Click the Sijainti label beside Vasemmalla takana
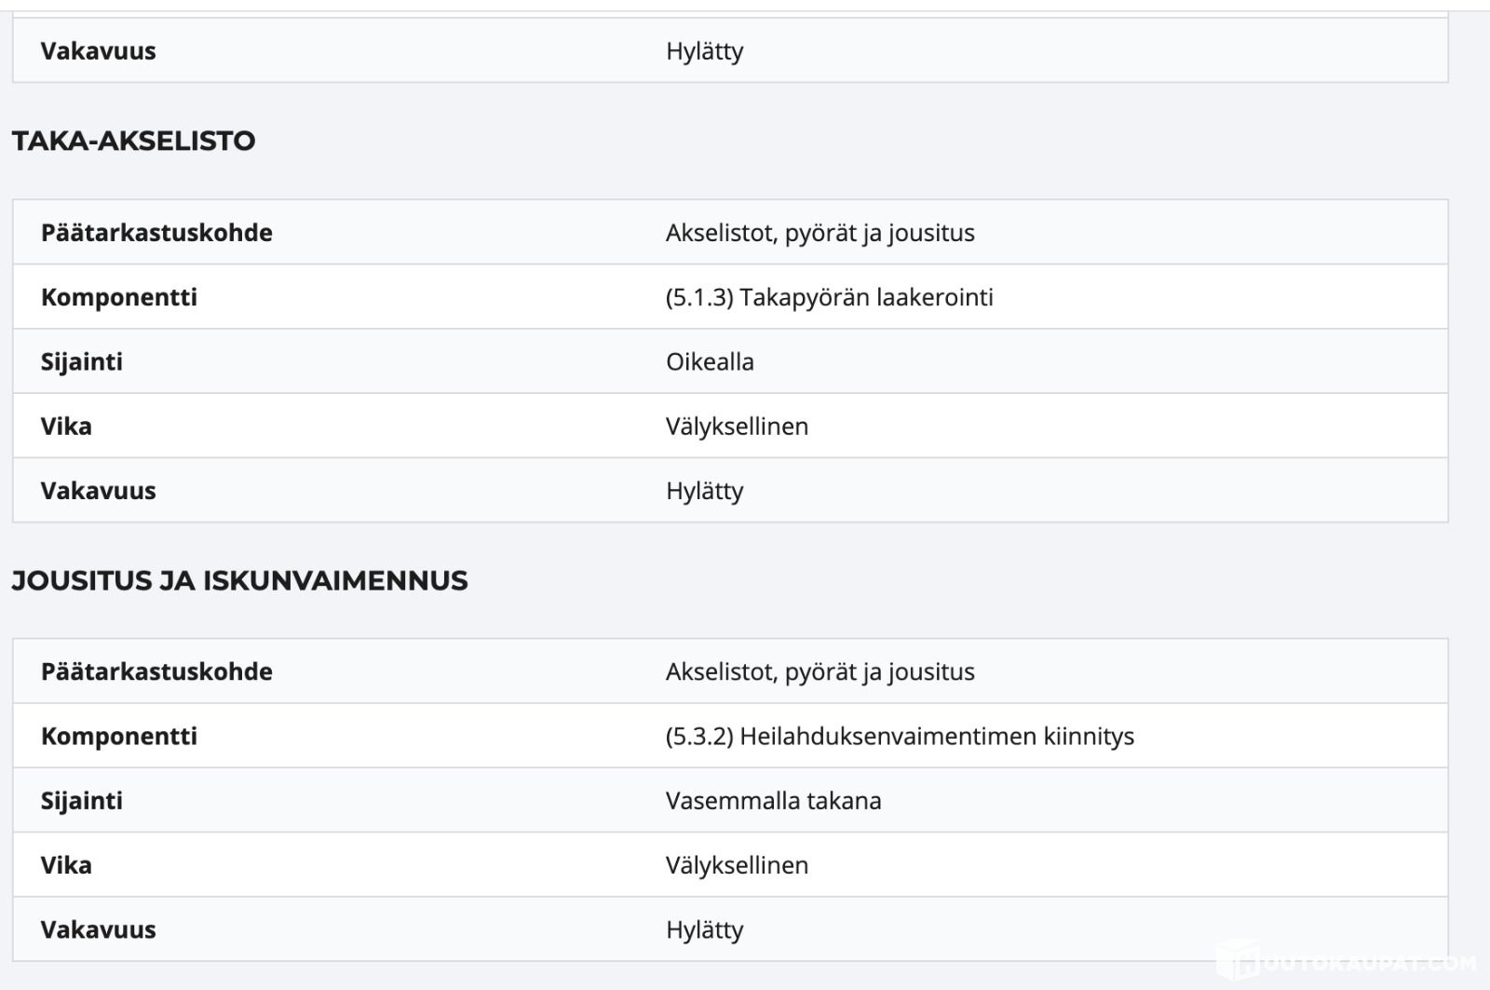This screenshot has width=1490, height=990. click(x=81, y=800)
